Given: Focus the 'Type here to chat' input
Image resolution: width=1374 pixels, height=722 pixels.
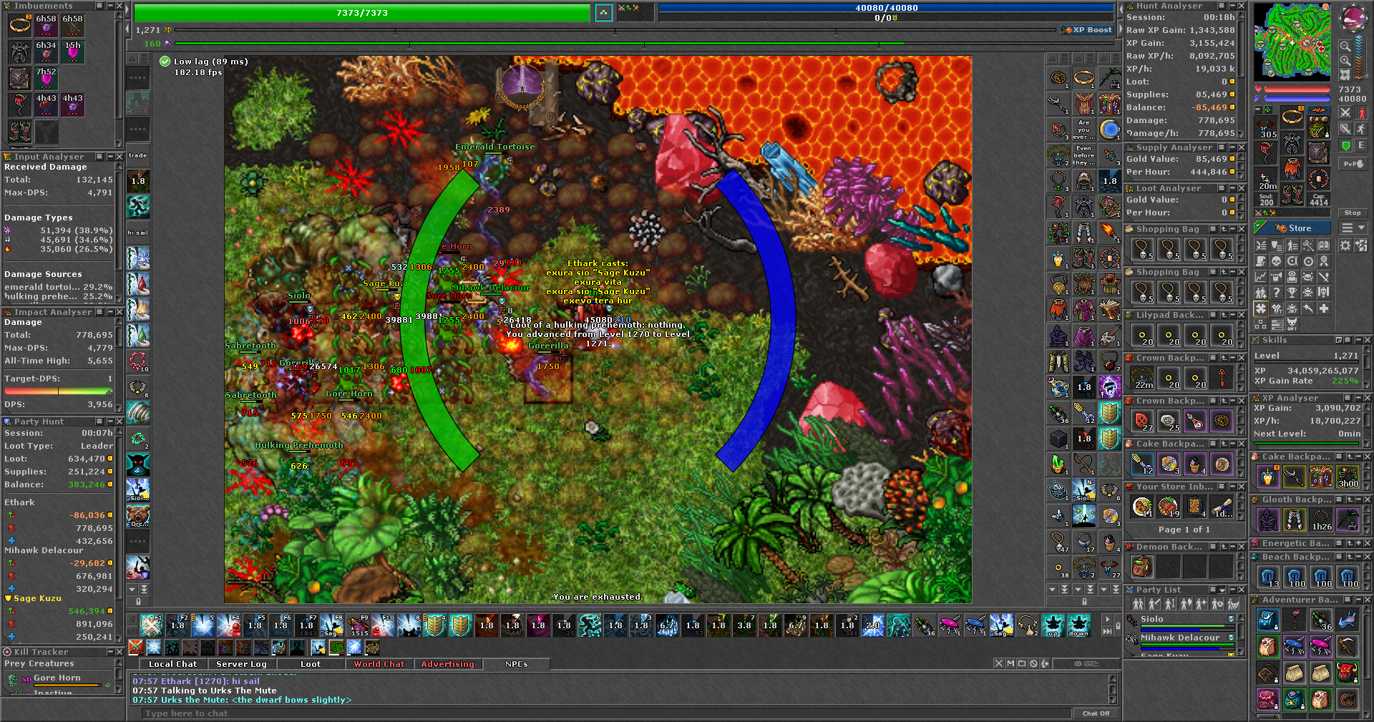Looking at the screenshot, I should click(605, 713).
